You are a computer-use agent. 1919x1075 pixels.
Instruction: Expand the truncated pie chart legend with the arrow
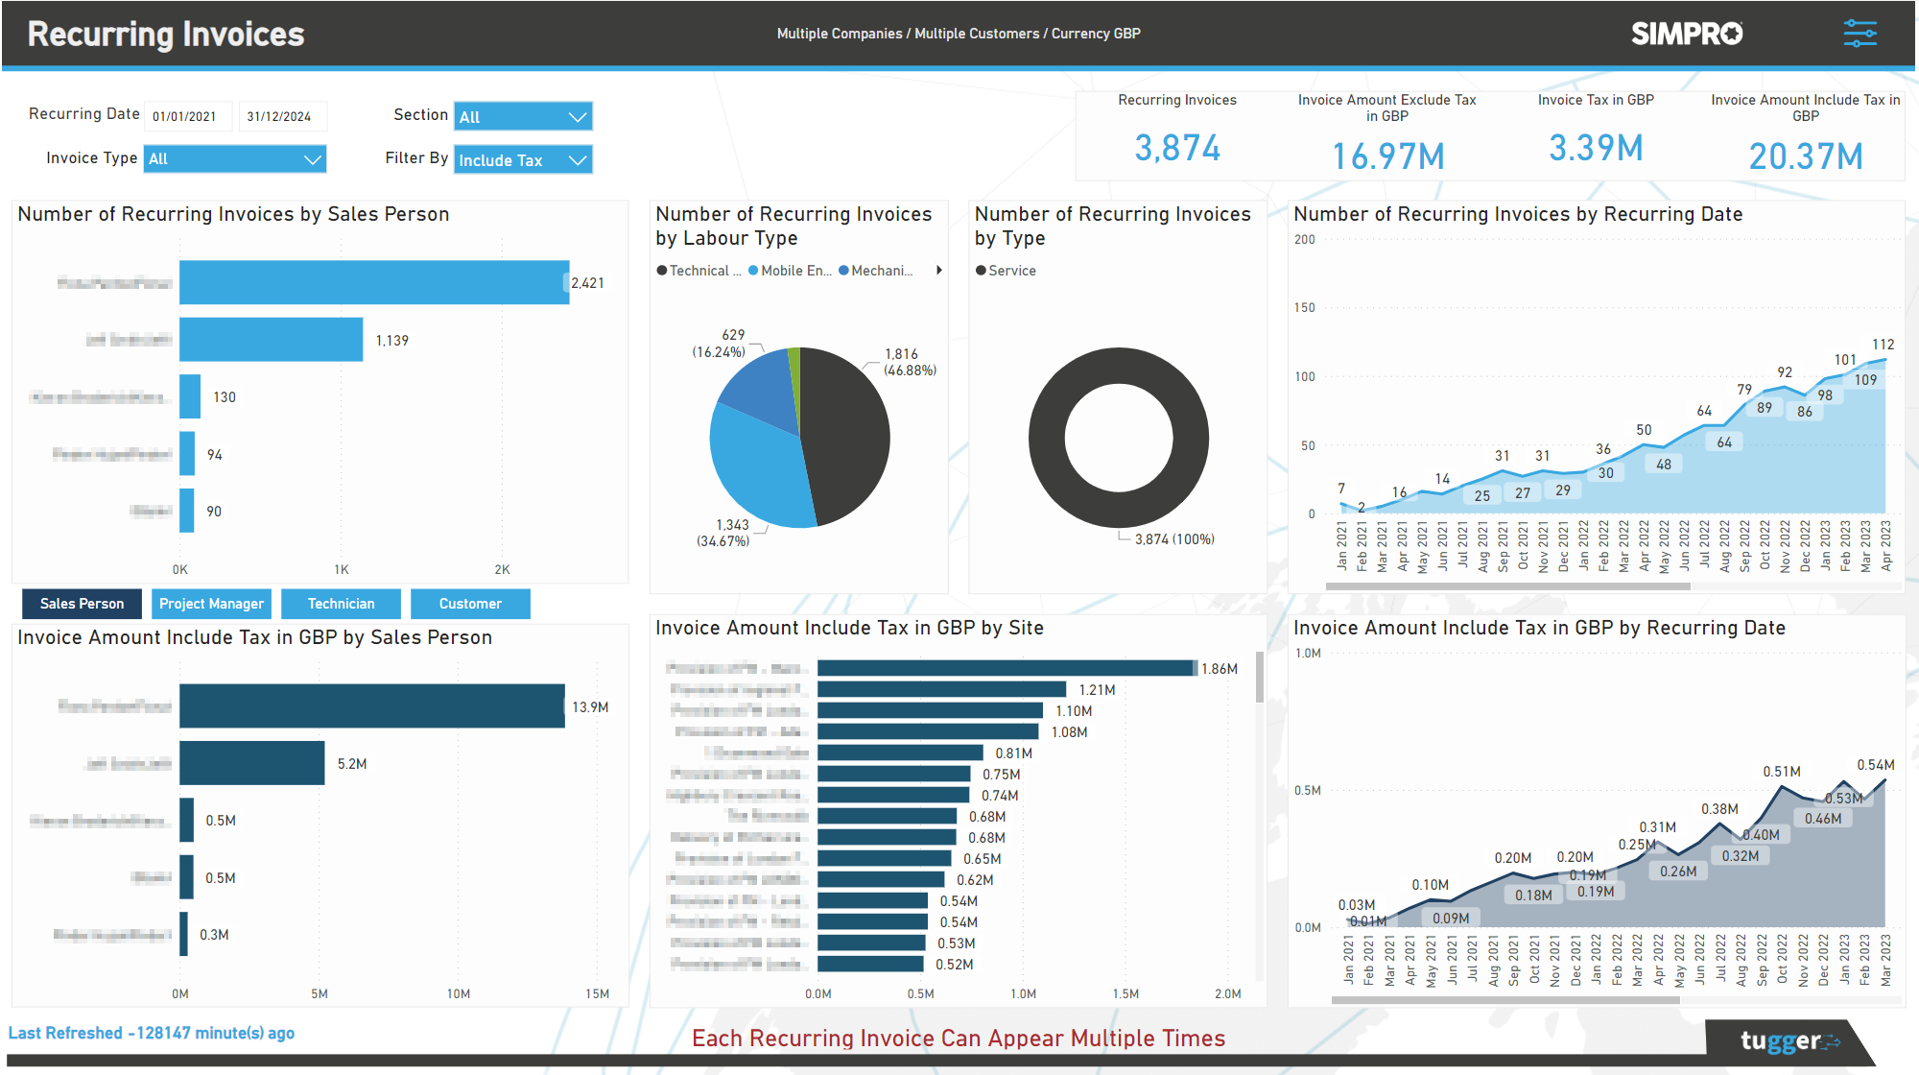click(x=940, y=270)
